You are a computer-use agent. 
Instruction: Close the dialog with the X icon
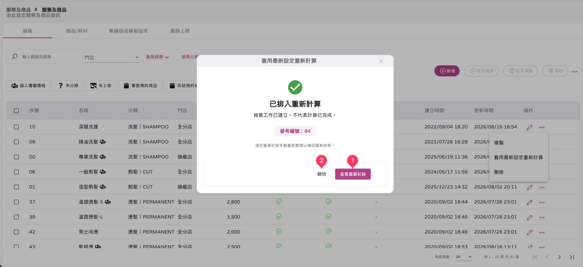tap(381, 61)
